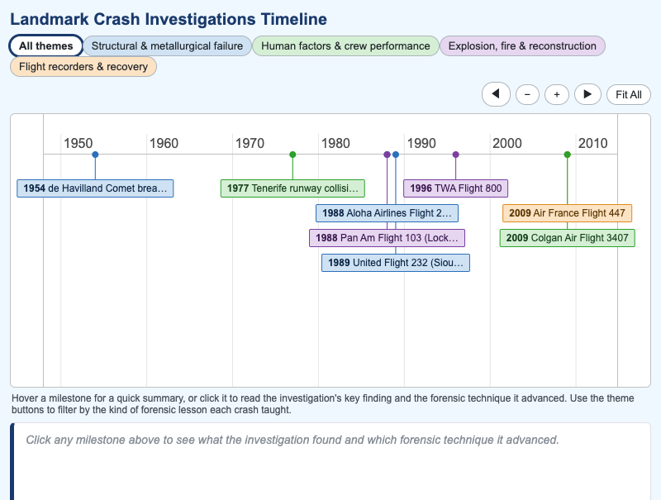This screenshot has width=661, height=500.
Task: Click the blue dot above the 1954 Comet label
Action: click(x=95, y=155)
